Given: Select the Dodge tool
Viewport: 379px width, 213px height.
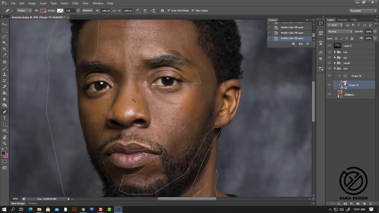Looking at the screenshot, I should pyautogui.click(x=4, y=106).
